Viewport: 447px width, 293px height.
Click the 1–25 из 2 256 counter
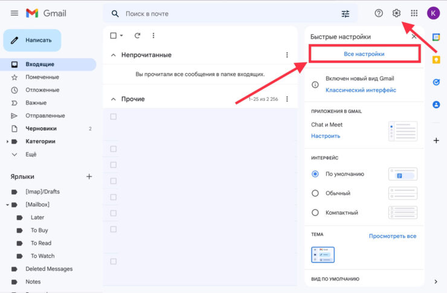(x=263, y=99)
